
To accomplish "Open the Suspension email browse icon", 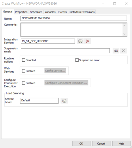I will (x=116, y=51).
